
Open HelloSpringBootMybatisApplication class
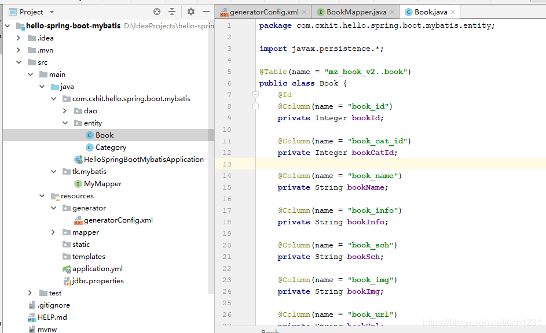pos(144,160)
